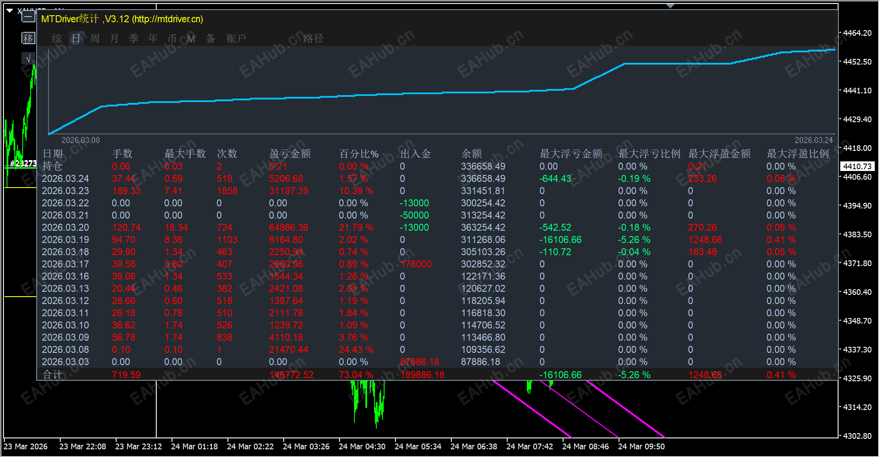Click floating loss -16106.66 in the 2026.03.19 row
Image resolution: width=880 pixels, height=458 pixels.
(560, 240)
